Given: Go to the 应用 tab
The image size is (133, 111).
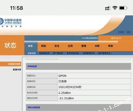Looking at the screenshot, I should coord(70,46).
